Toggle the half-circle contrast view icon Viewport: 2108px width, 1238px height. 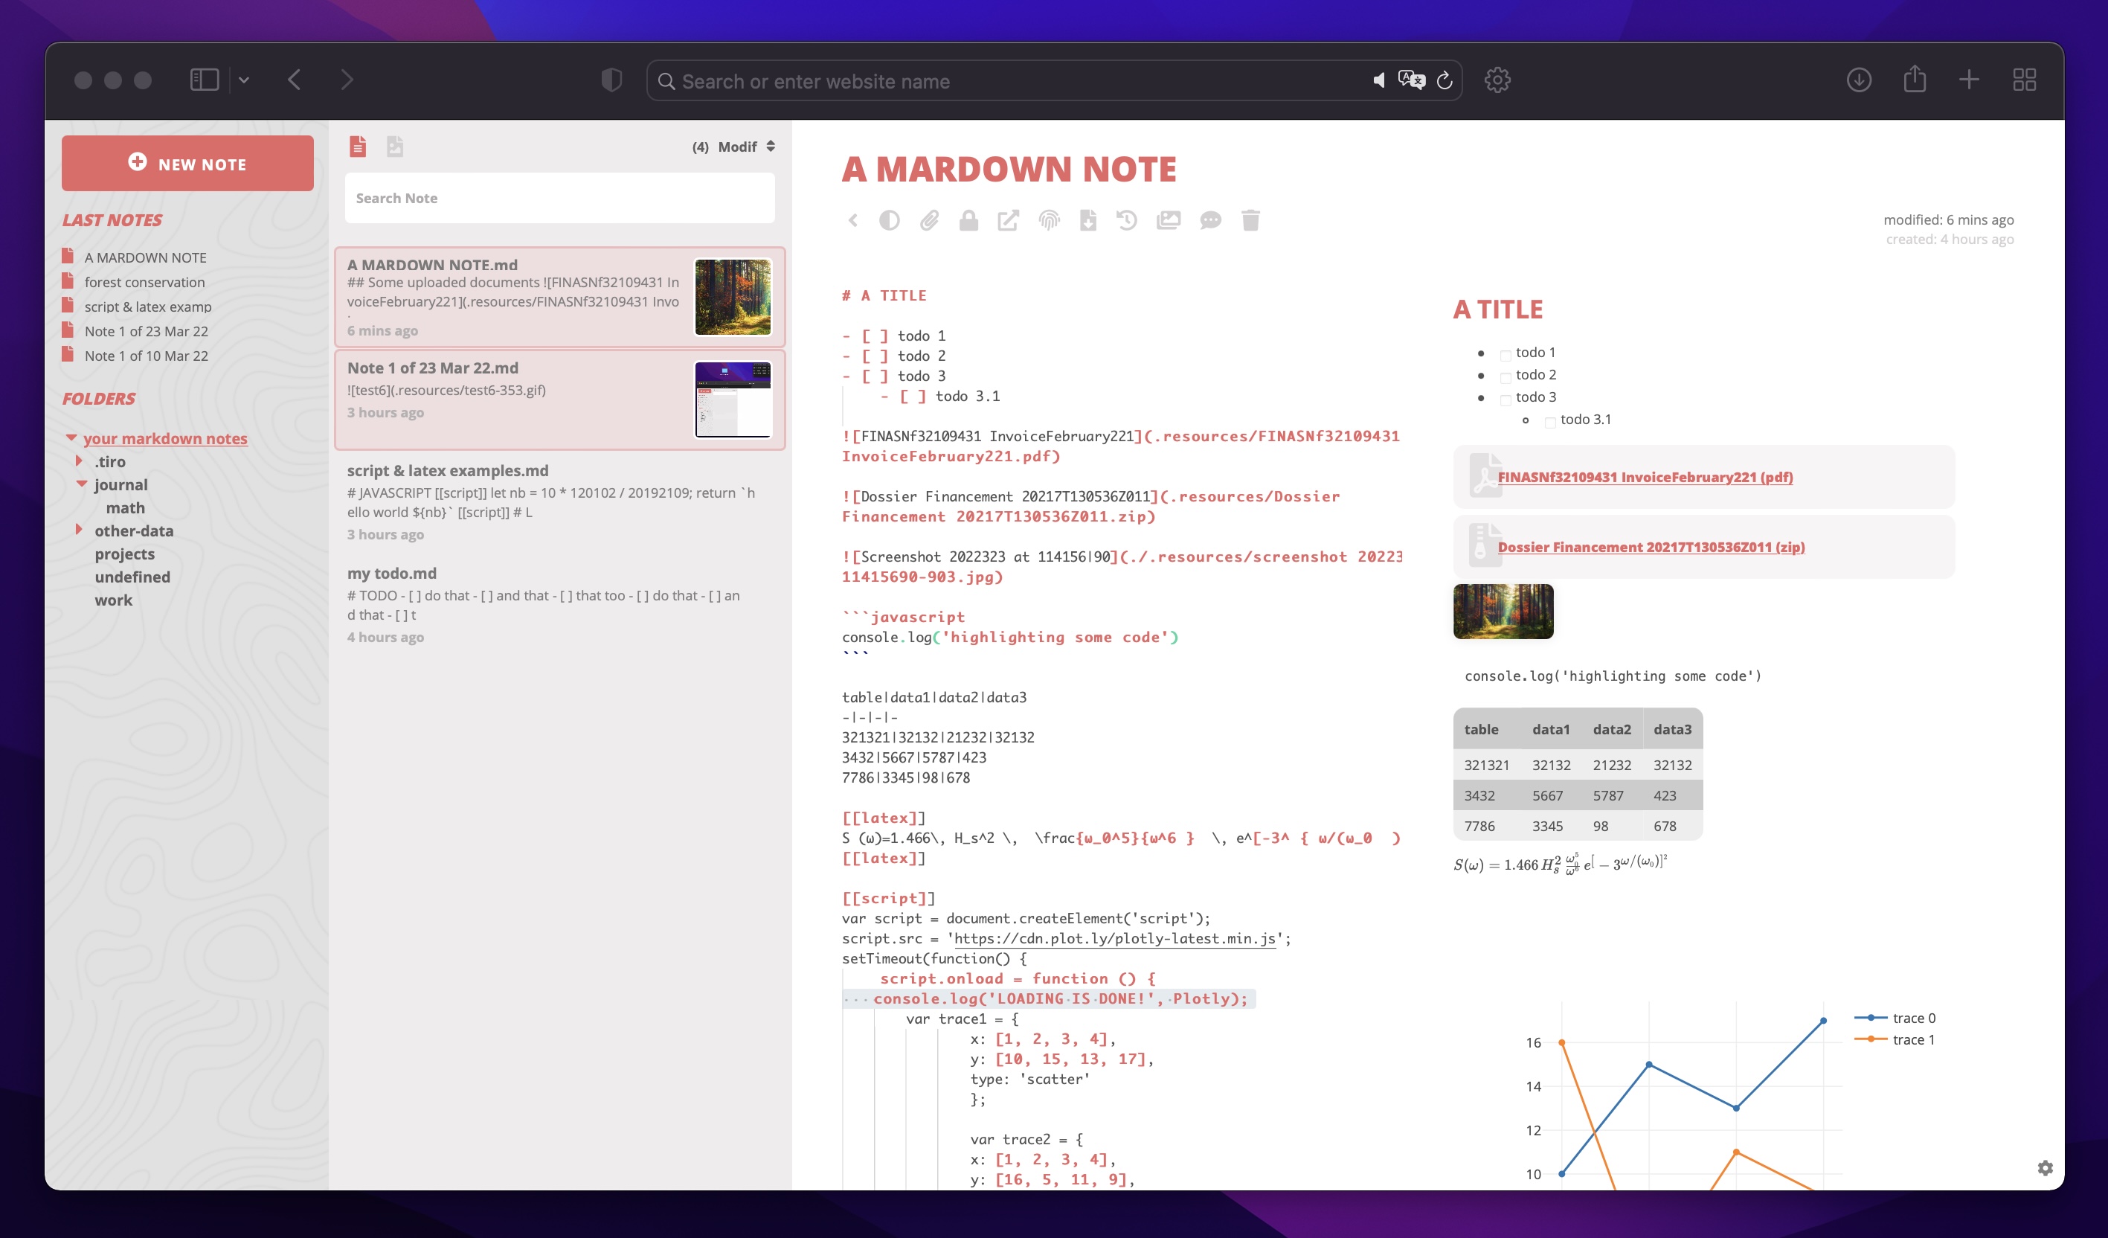(889, 221)
